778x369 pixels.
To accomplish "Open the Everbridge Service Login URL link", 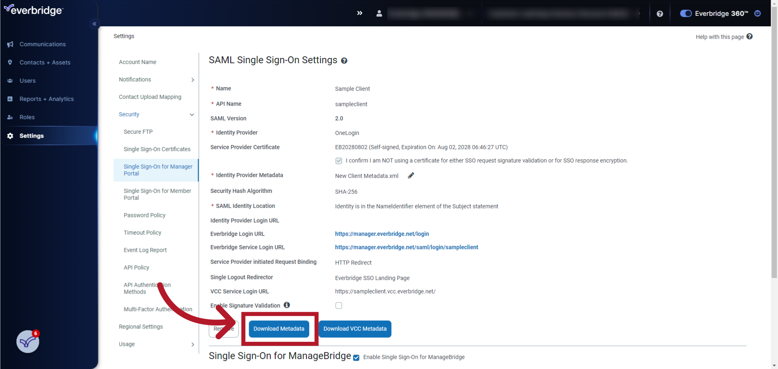I will click(406, 247).
